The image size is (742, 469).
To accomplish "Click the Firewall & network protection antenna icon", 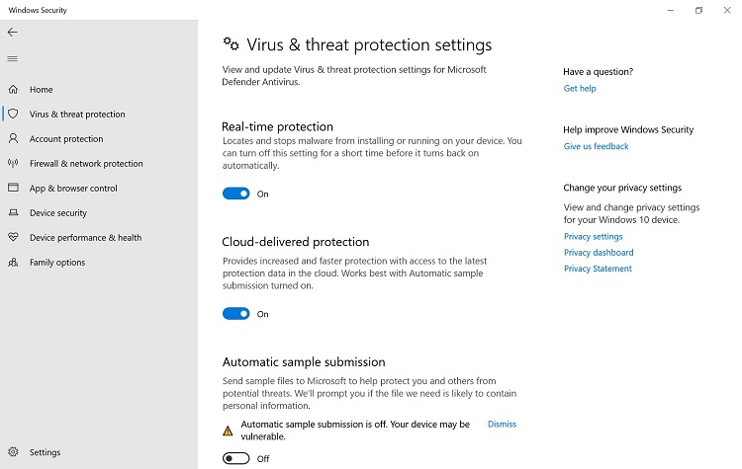I will 13,164.
